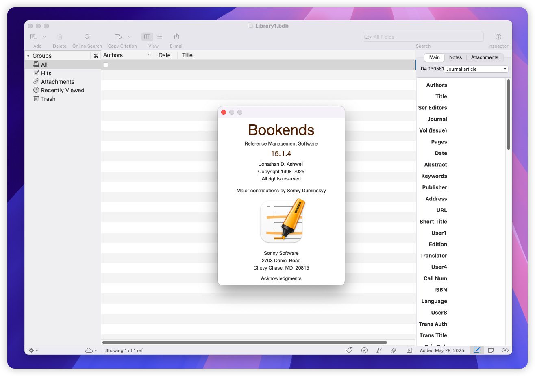Tick the checkbox in the first reference row
Screen dimensions: 535x376
click(106, 65)
